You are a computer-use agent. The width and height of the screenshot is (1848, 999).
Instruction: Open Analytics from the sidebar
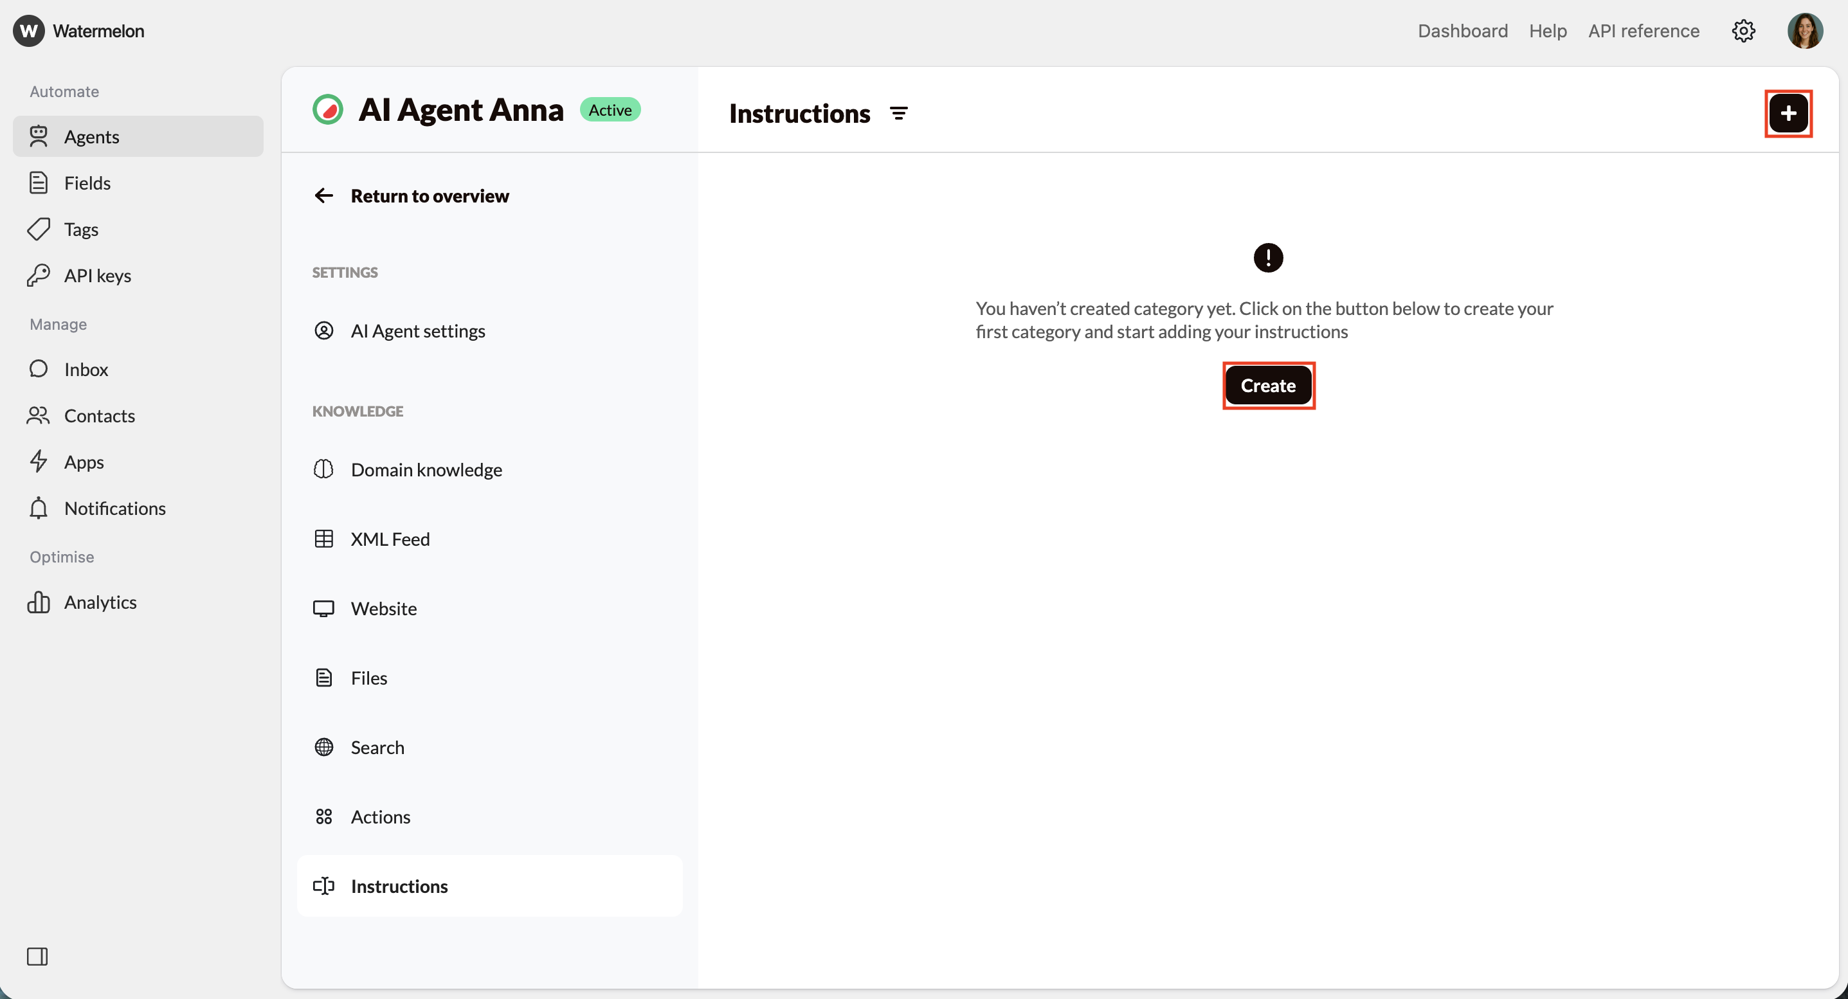100,602
